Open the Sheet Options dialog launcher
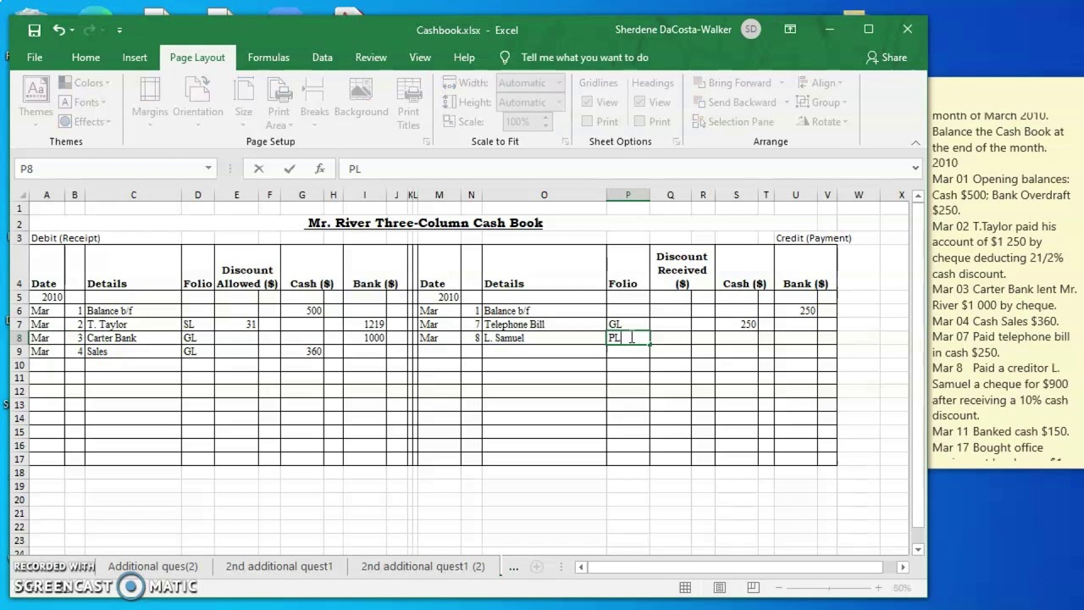Screen dimensions: 1084x610 click(x=676, y=141)
